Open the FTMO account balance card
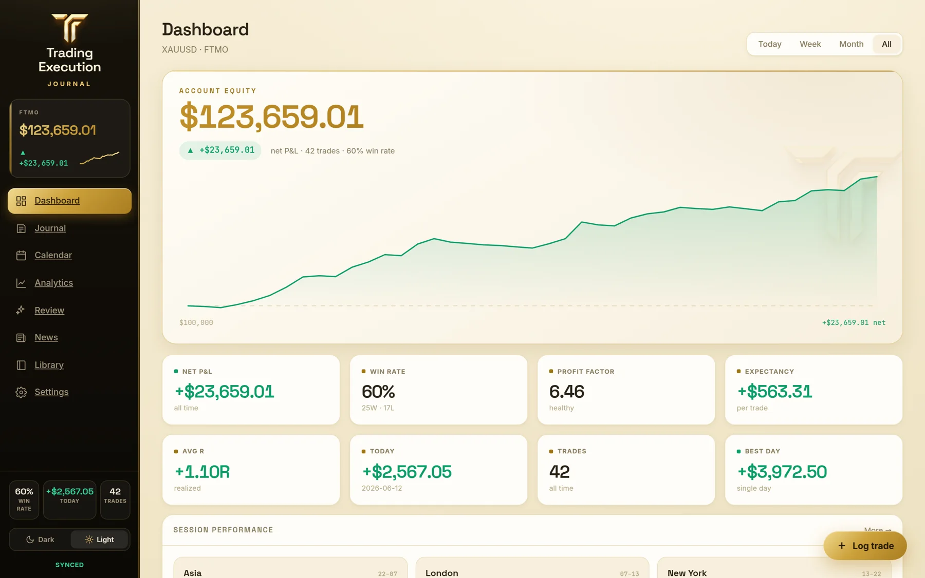This screenshot has width=925, height=578. click(x=70, y=139)
